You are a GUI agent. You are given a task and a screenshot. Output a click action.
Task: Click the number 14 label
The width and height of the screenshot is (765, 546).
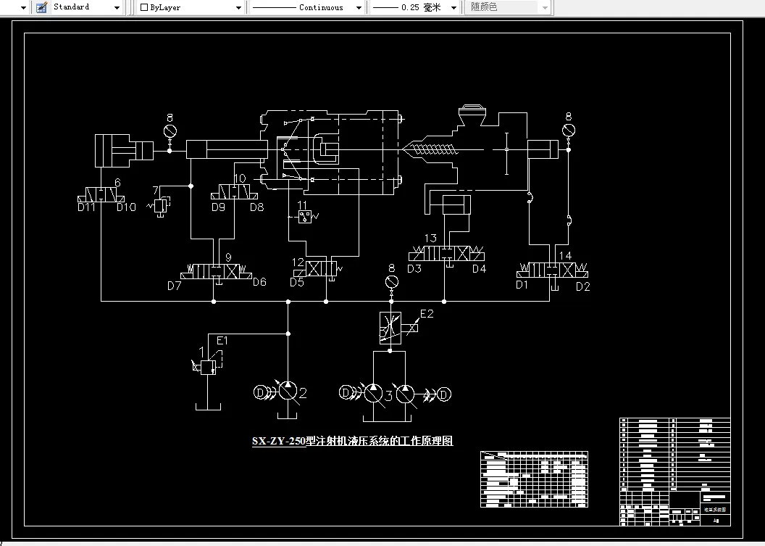pyautogui.click(x=566, y=256)
